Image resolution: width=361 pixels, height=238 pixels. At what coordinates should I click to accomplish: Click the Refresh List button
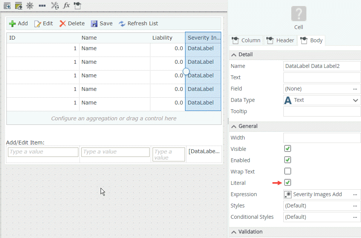pyautogui.click(x=138, y=23)
